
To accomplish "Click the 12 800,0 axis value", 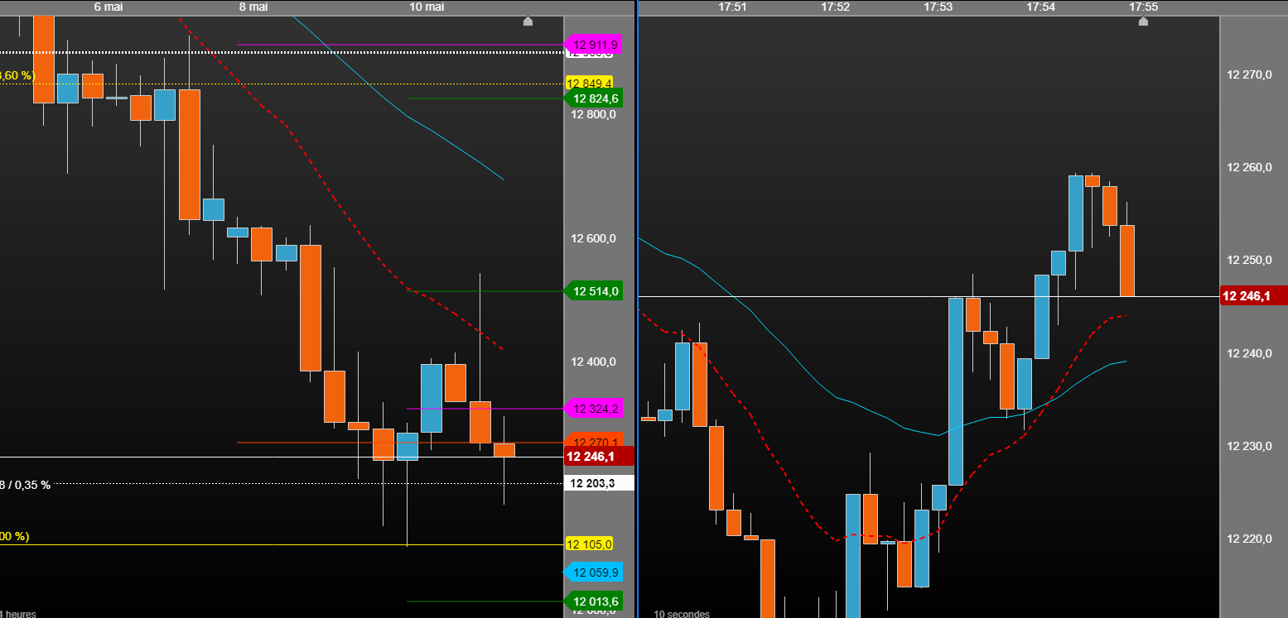I will click(x=594, y=115).
